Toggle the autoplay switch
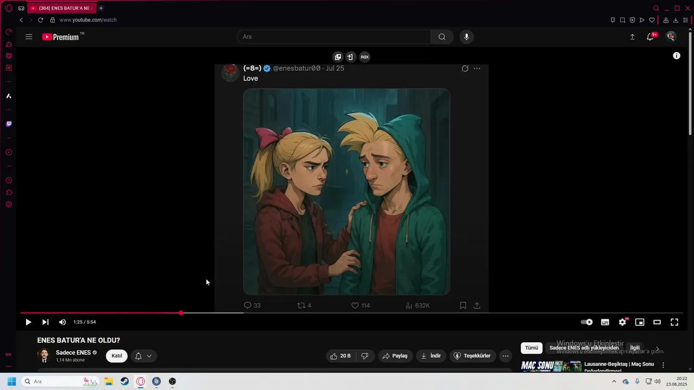Screen dimensions: 694x390 coord(587,322)
